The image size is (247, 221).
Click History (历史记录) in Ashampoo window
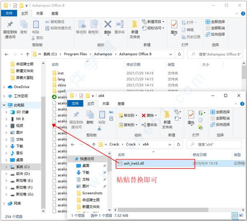coord(191,37)
